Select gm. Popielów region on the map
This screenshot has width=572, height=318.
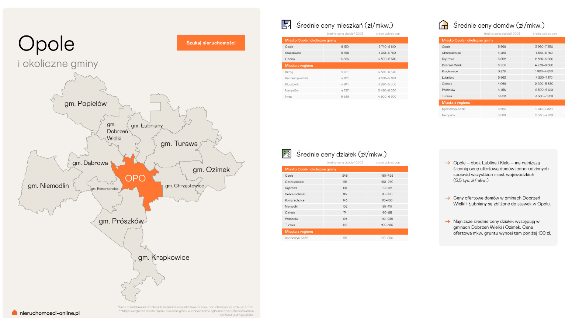(85, 104)
